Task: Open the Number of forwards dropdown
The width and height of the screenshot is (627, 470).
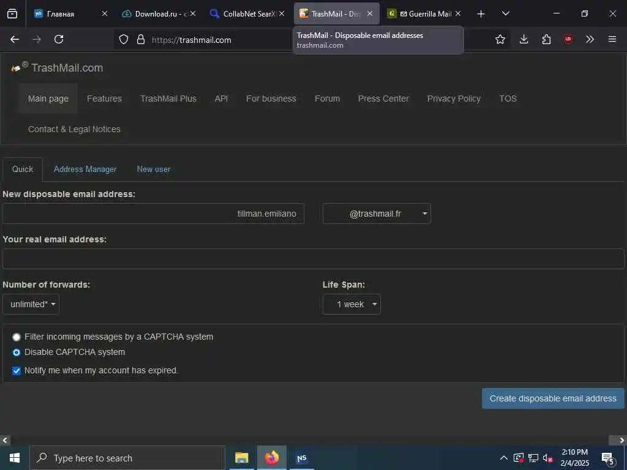Action: pyautogui.click(x=31, y=305)
